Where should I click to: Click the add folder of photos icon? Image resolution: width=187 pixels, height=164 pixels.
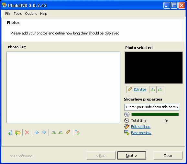click(18, 132)
